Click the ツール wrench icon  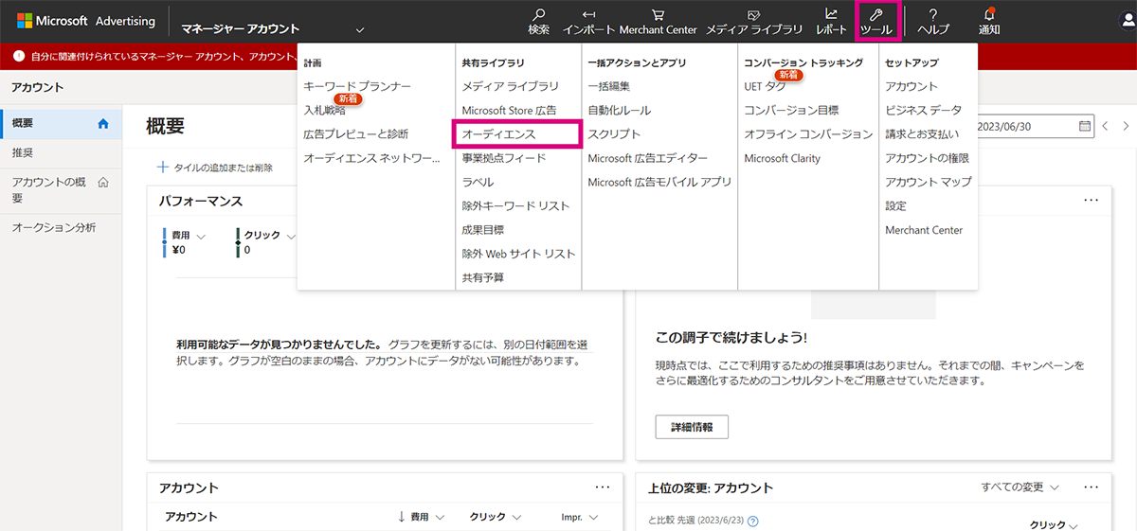click(876, 14)
